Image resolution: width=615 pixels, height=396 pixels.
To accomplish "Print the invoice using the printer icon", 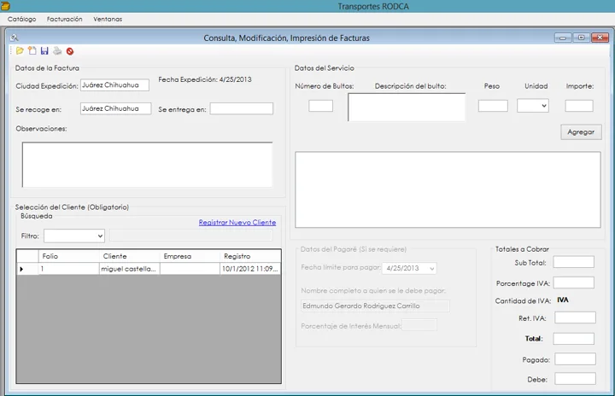I will point(57,50).
